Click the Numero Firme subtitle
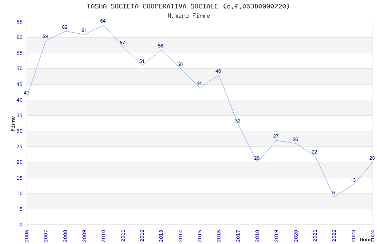 [x=188, y=16]
